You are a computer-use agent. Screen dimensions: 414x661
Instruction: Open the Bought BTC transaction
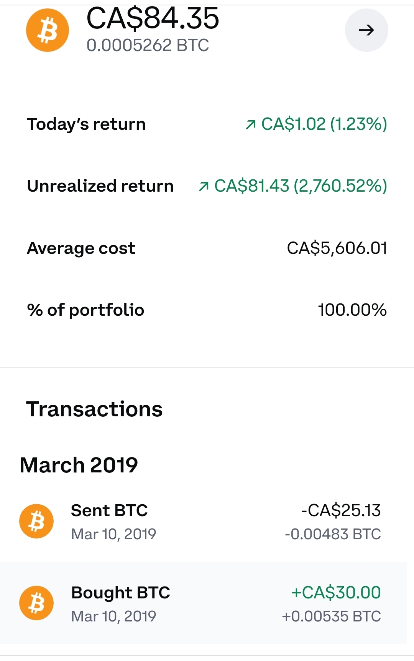[x=204, y=603]
